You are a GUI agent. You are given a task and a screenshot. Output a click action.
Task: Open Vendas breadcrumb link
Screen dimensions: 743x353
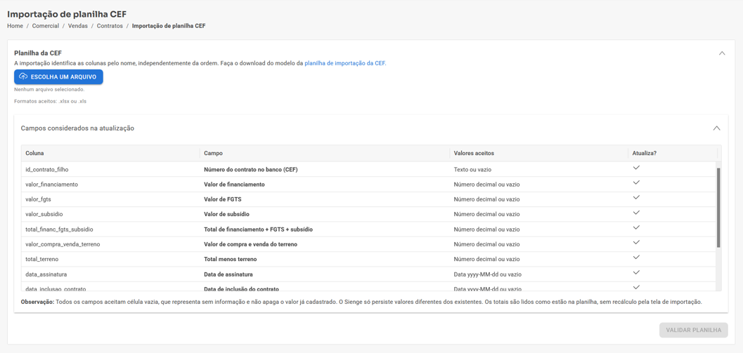click(78, 26)
